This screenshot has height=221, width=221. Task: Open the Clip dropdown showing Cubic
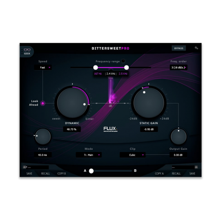coord(133,155)
